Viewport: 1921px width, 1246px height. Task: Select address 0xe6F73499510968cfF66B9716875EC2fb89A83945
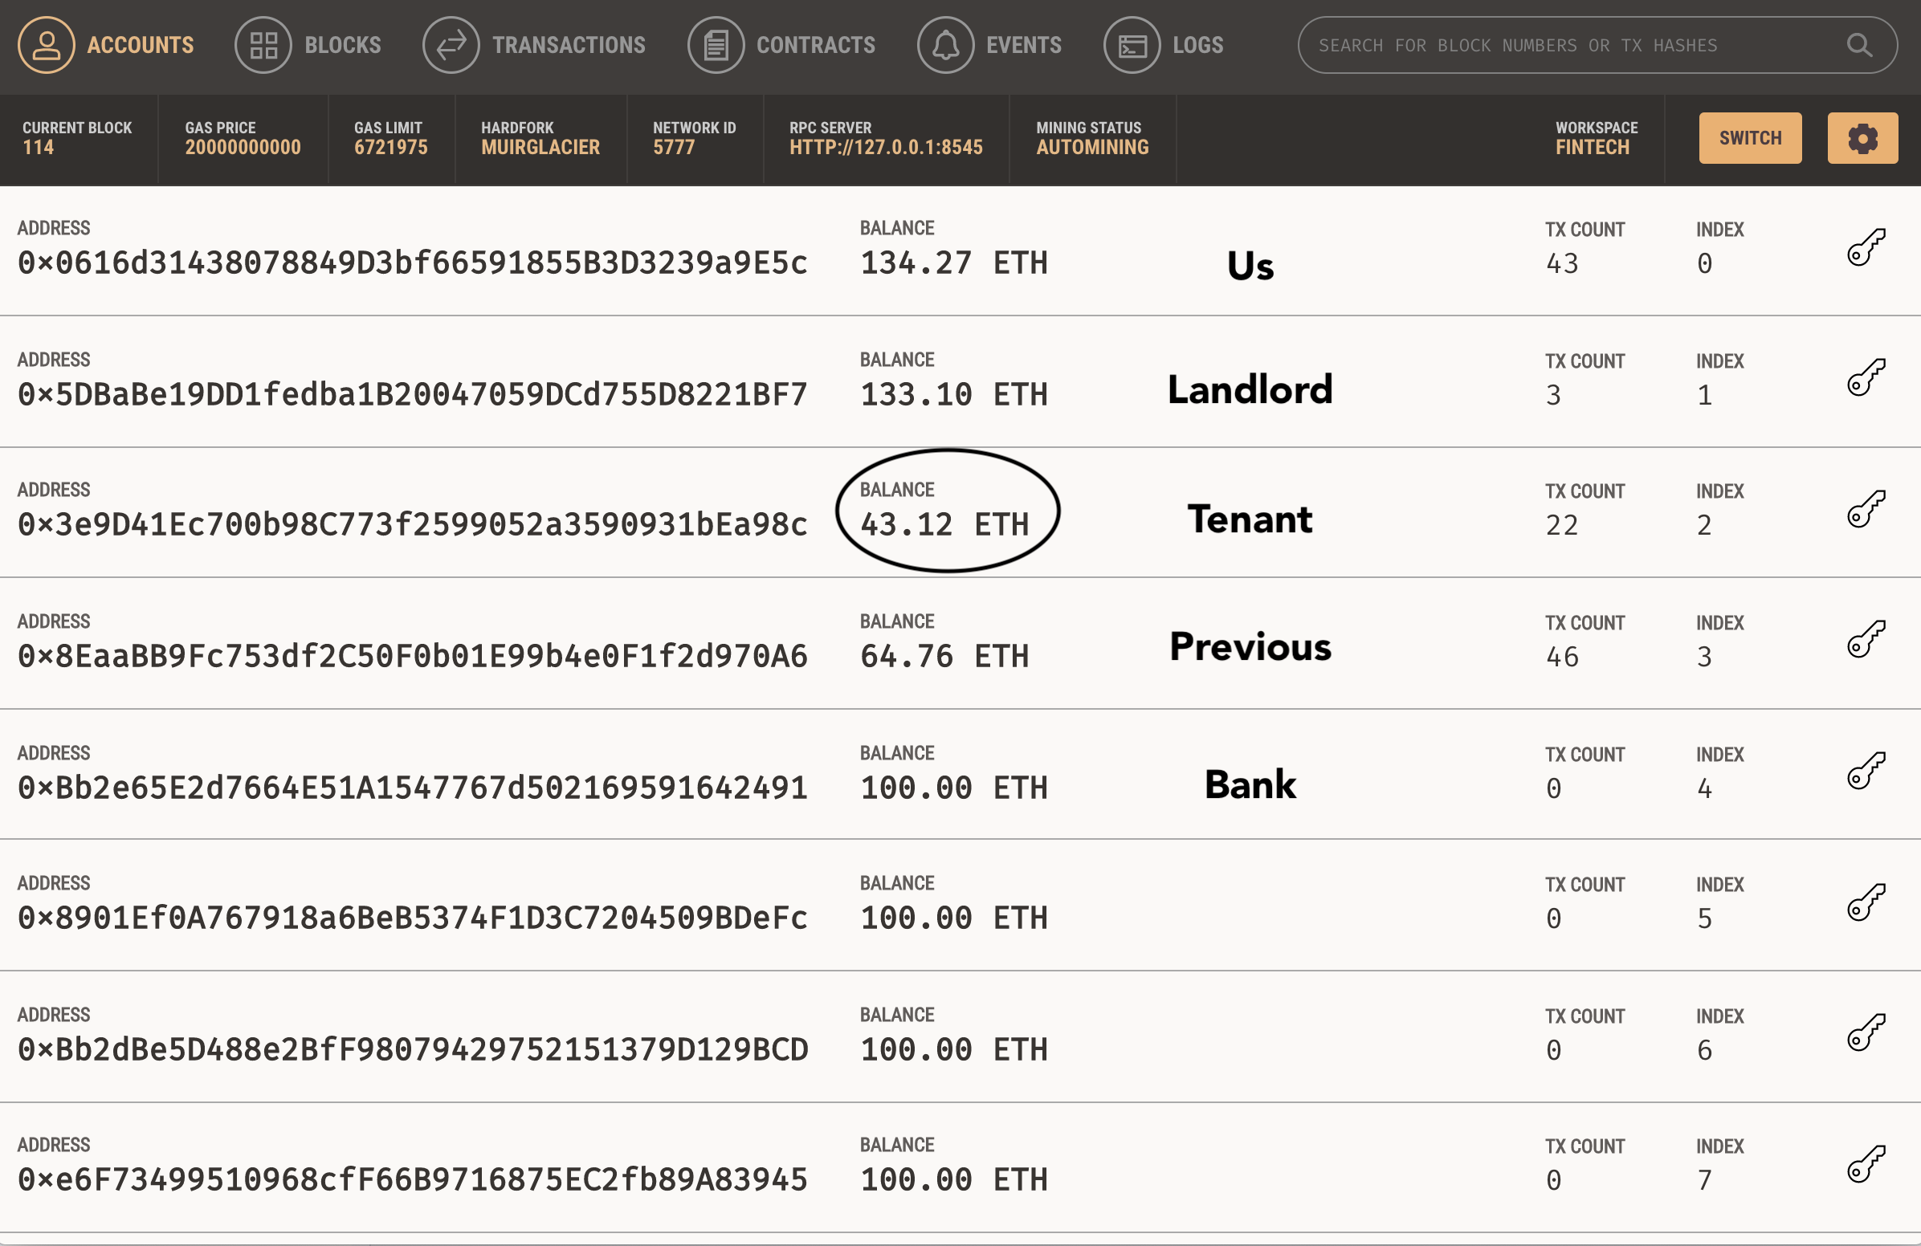click(413, 1181)
